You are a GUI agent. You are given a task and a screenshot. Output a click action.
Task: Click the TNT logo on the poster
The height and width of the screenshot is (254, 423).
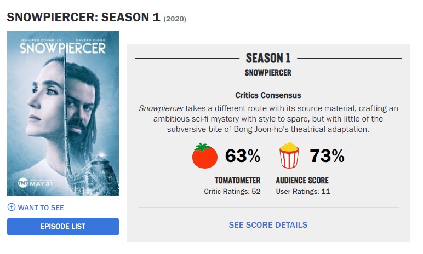point(23,183)
